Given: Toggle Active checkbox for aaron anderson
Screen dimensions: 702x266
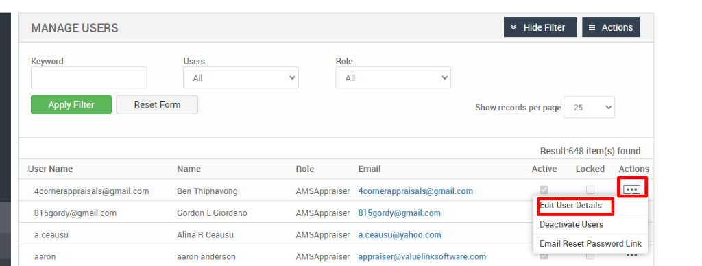Looking at the screenshot, I should 544,256.
